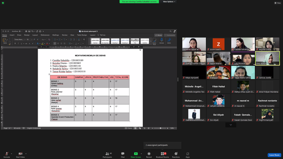Click the Print icon in Word's title bar
The image size is (283, 159).
point(40,31)
